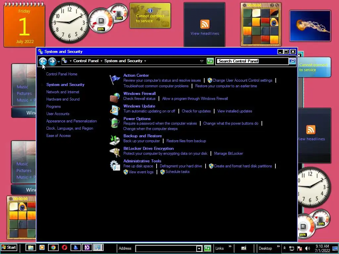Open the address bar history dropdown arrow
Image resolution: width=339 pixels, height=254 pixels.
[202, 61]
